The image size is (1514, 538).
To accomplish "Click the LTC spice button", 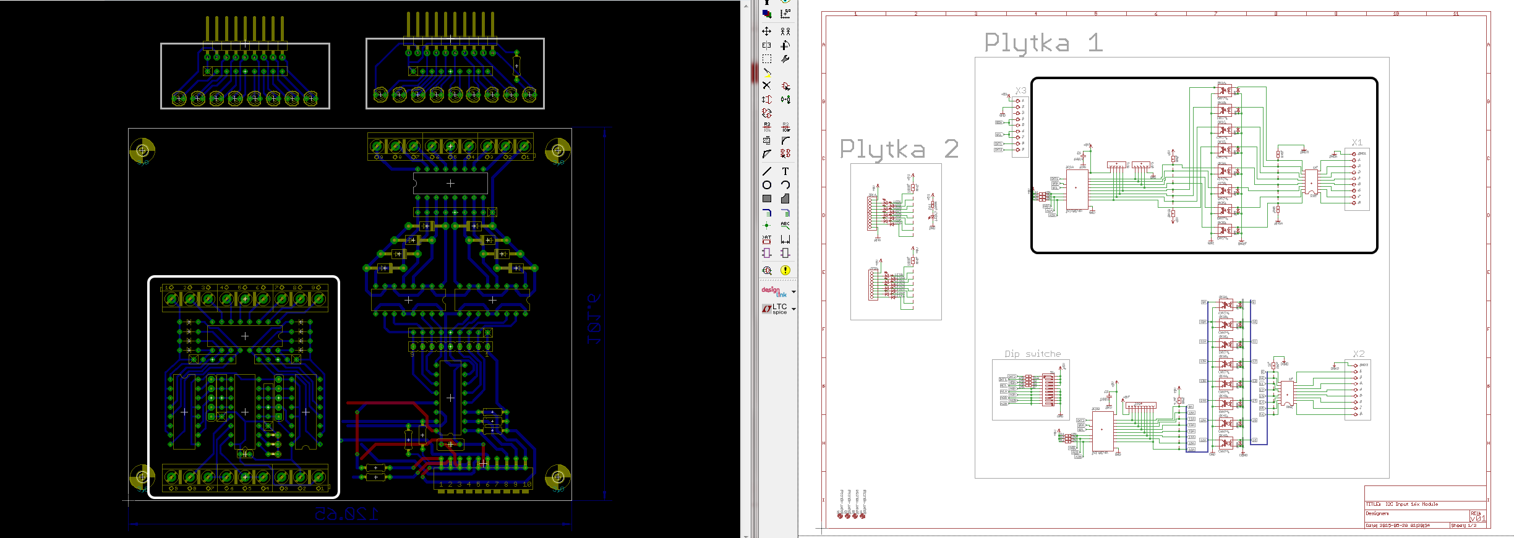I will tap(774, 309).
